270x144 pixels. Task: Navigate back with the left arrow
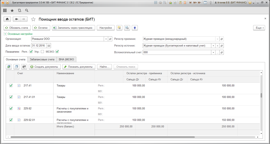(17, 19)
